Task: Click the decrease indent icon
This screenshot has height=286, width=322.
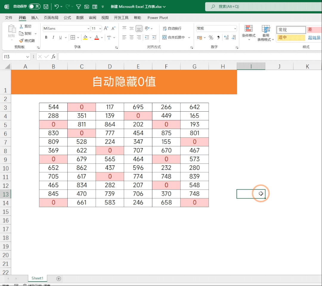Action: click(x=147, y=37)
